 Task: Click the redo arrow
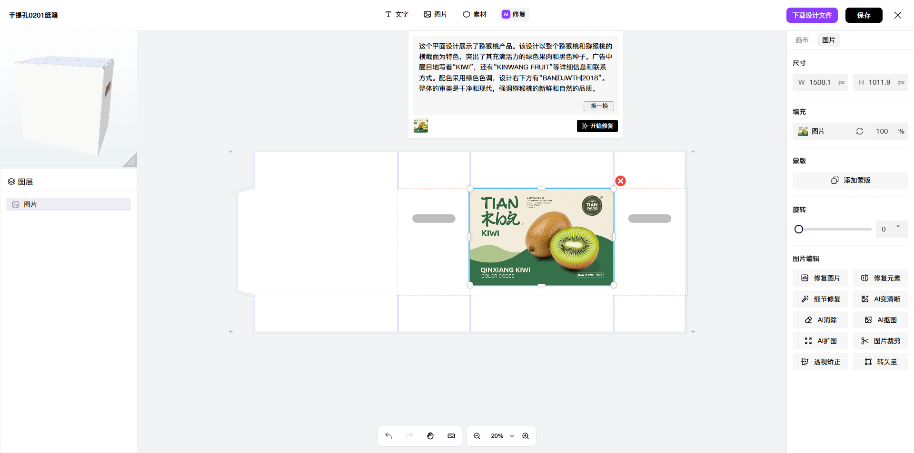tap(409, 436)
